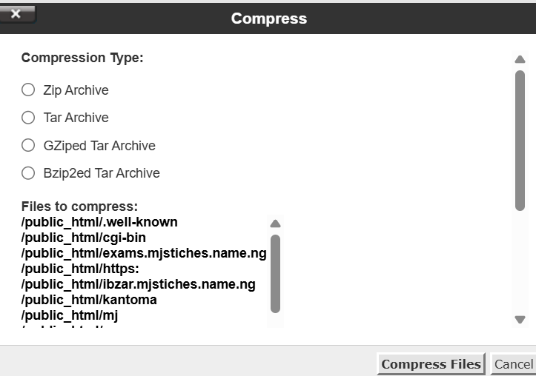Click the exams.mjstiches.name.ng path entry

pos(144,253)
